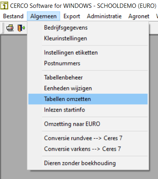158x179 pixels.
Task: Open the Administratie menu
Action: 104,16
